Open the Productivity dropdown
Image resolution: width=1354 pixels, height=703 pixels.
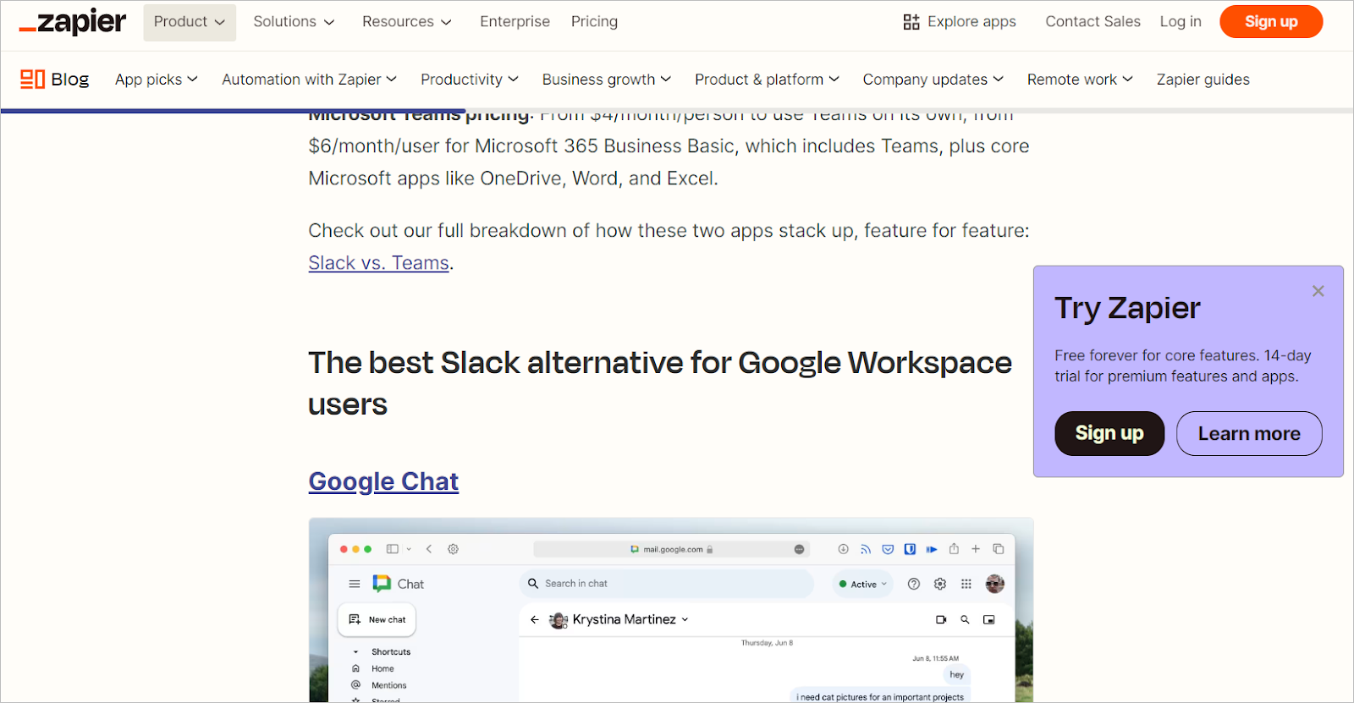[x=470, y=80]
